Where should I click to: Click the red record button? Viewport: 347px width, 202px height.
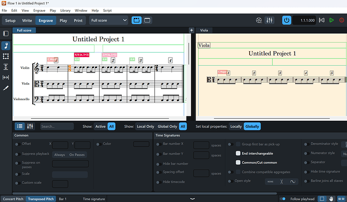[x=341, y=20]
